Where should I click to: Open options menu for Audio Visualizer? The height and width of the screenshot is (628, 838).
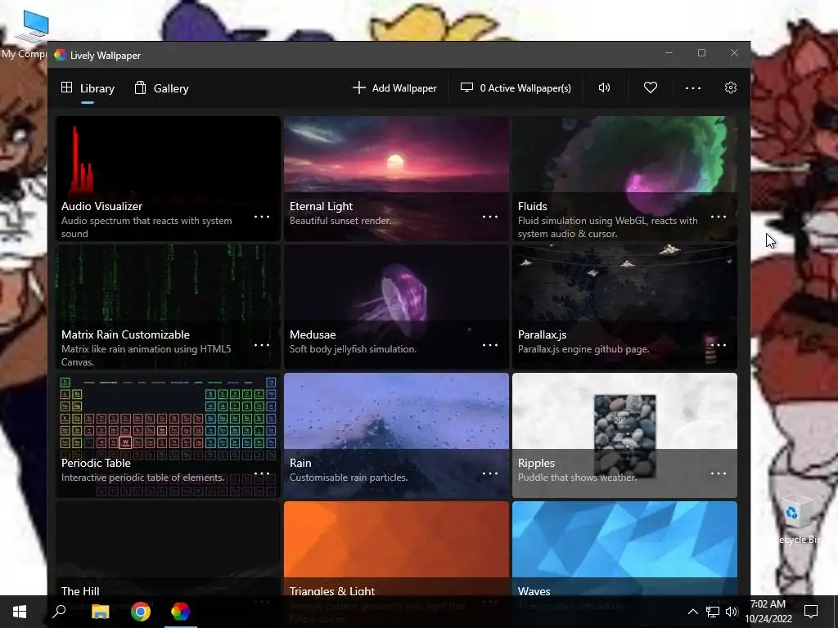pos(262,217)
